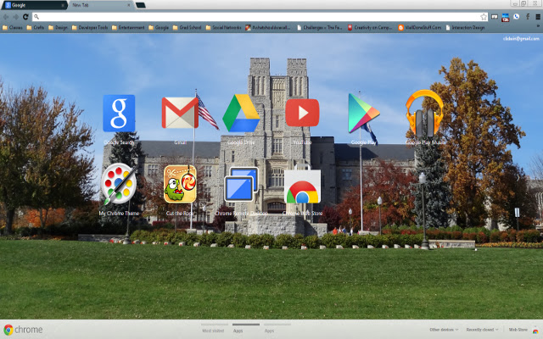The image size is (543, 339).
Task: Open the Crafts bookmark folder
Action: pyautogui.click(x=36, y=28)
